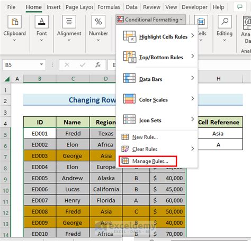Switch to the Data tab

(x=132, y=7)
